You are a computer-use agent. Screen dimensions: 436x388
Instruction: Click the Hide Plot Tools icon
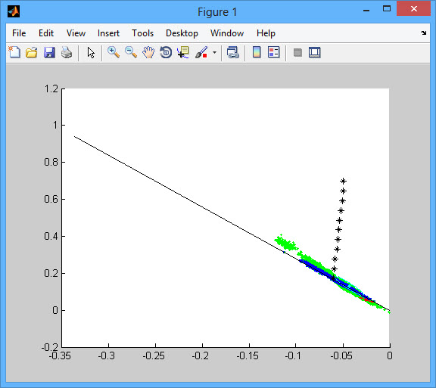pyautogui.click(x=297, y=52)
